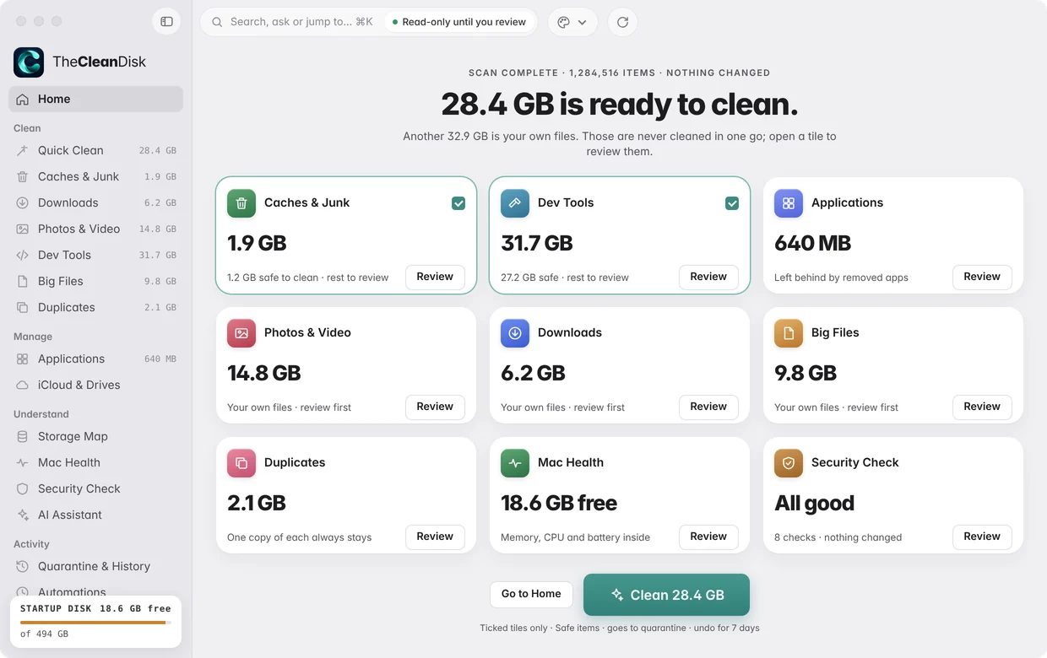Click the Security Check shield tile icon
Viewport: 1047px width, 658px height.
pyautogui.click(x=789, y=463)
